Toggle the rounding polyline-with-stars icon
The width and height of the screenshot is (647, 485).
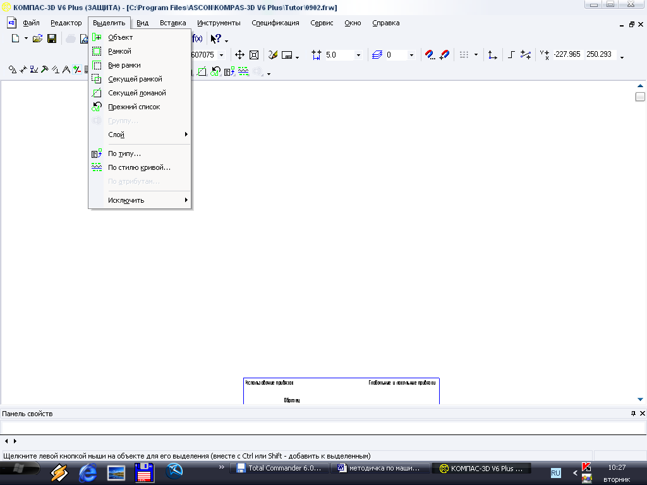(x=526, y=54)
